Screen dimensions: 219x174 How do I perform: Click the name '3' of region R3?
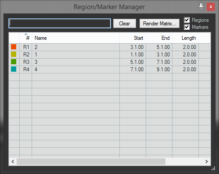click(x=36, y=62)
